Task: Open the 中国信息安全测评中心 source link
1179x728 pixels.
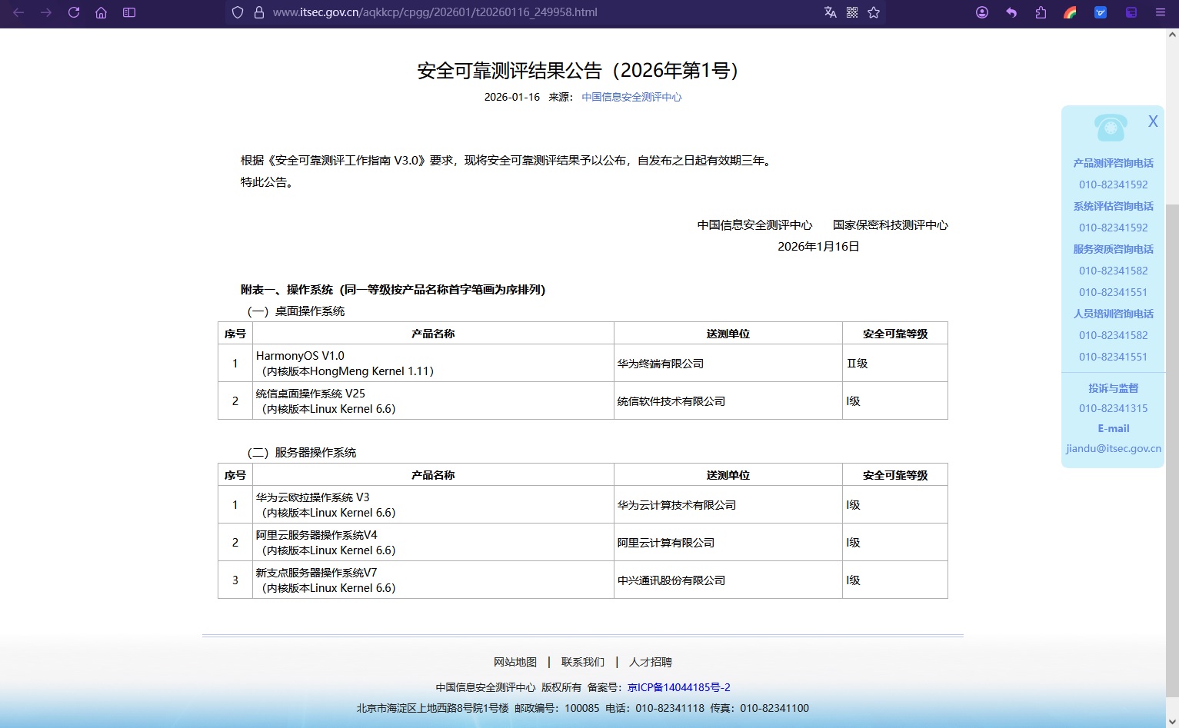Action: (x=631, y=97)
